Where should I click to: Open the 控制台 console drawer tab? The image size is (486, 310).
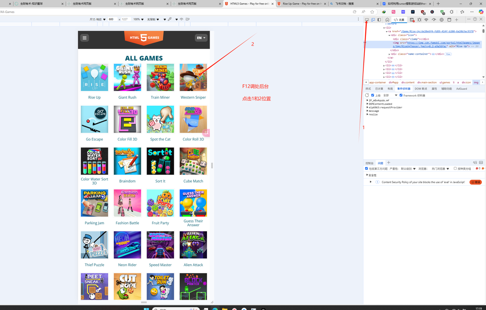click(369, 163)
